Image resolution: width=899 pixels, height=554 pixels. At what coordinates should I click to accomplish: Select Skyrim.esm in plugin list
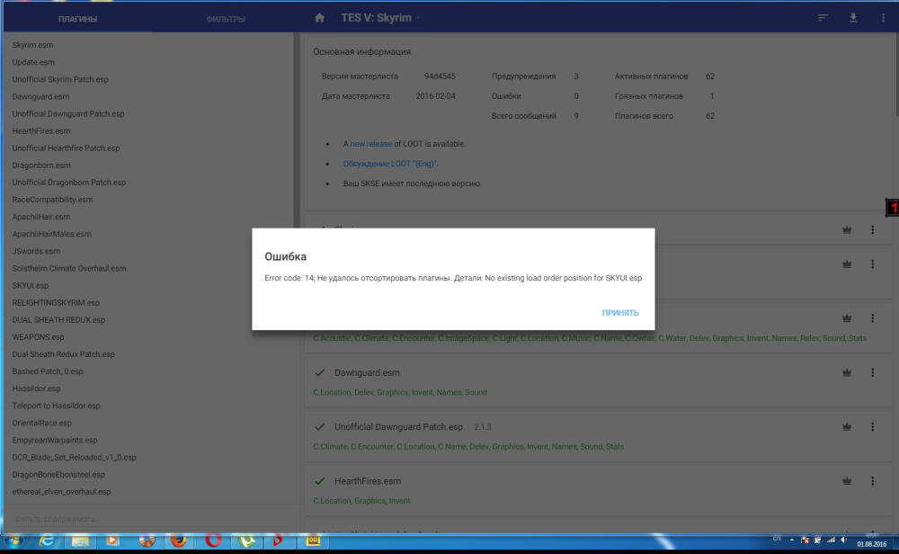[x=32, y=45]
